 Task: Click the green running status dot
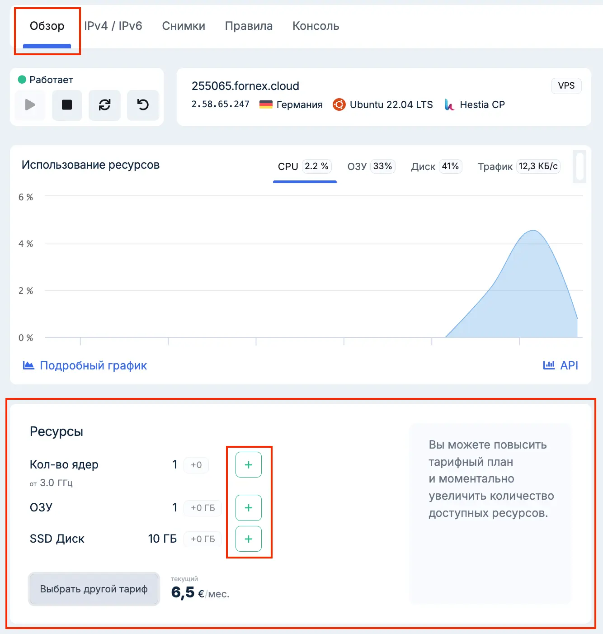coord(22,80)
